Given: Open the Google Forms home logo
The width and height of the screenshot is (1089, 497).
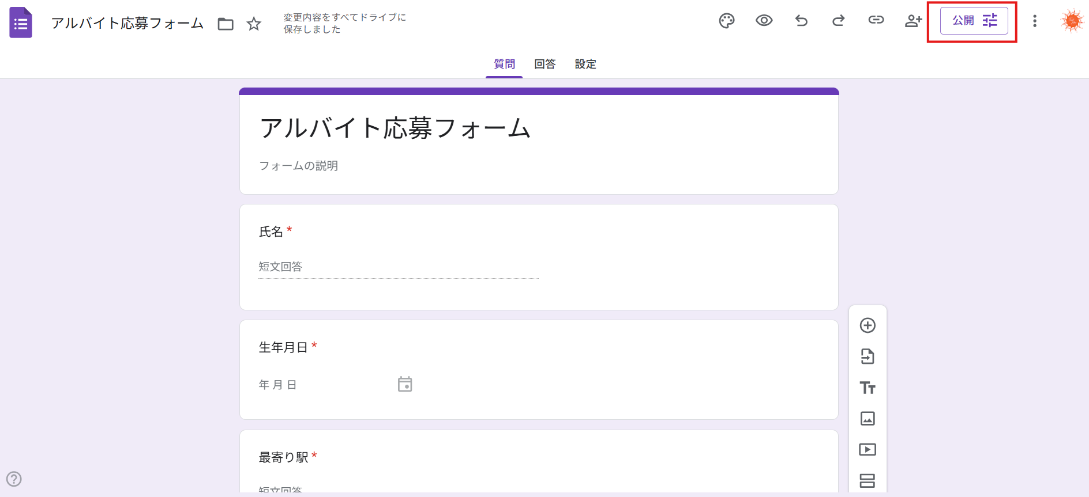Looking at the screenshot, I should click(21, 23).
